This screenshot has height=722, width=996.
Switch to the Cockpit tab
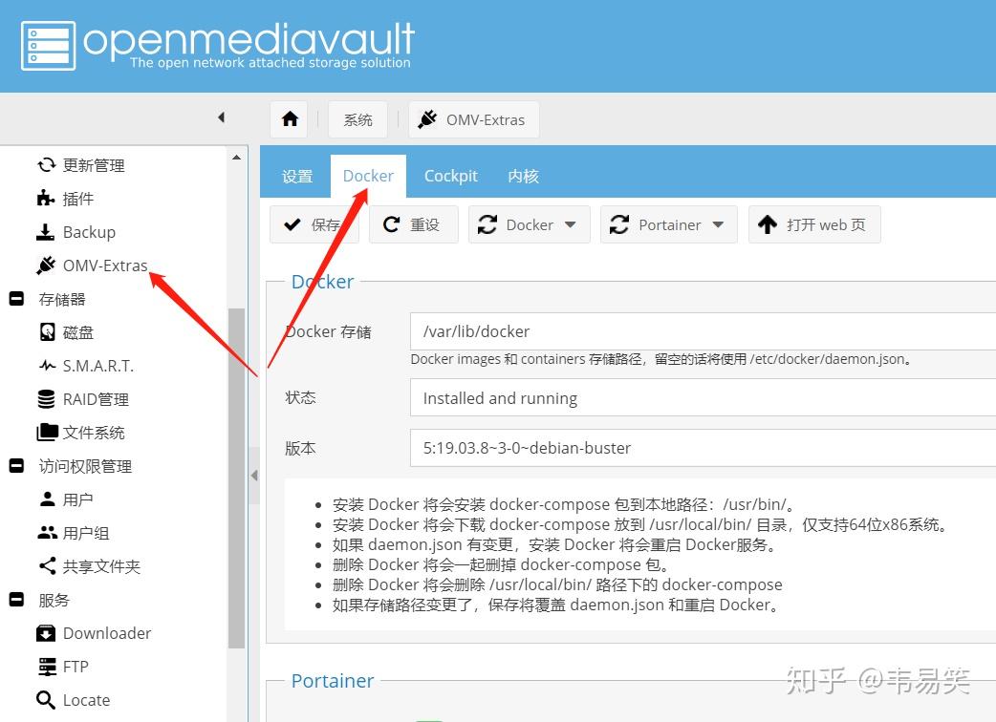[x=450, y=176]
